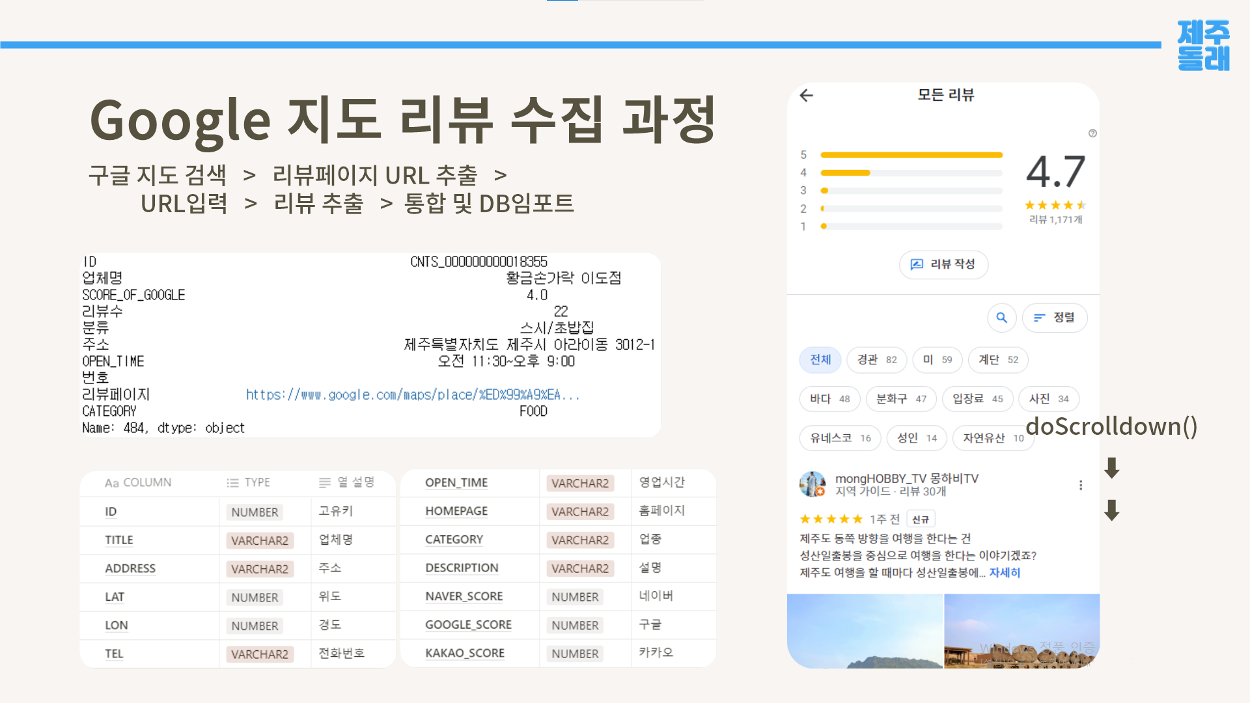
Task: Click 자세히 to expand the review text
Action: pos(1005,573)
